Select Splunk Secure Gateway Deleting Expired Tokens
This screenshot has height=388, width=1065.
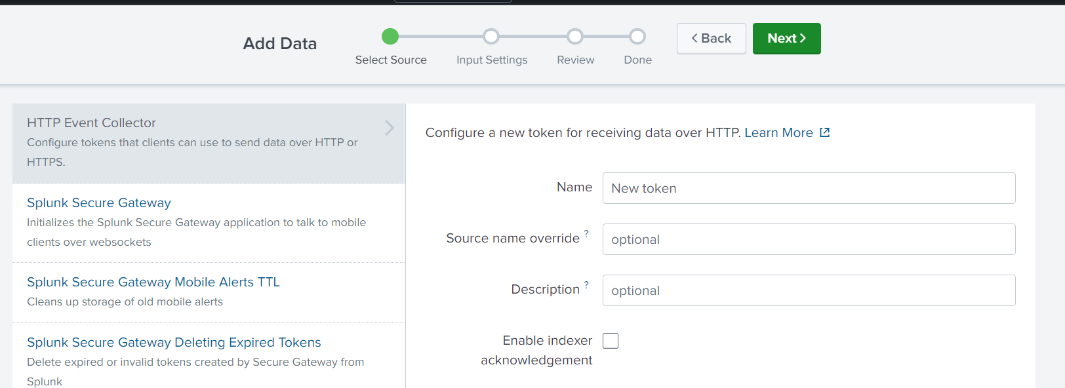point(174,342)
